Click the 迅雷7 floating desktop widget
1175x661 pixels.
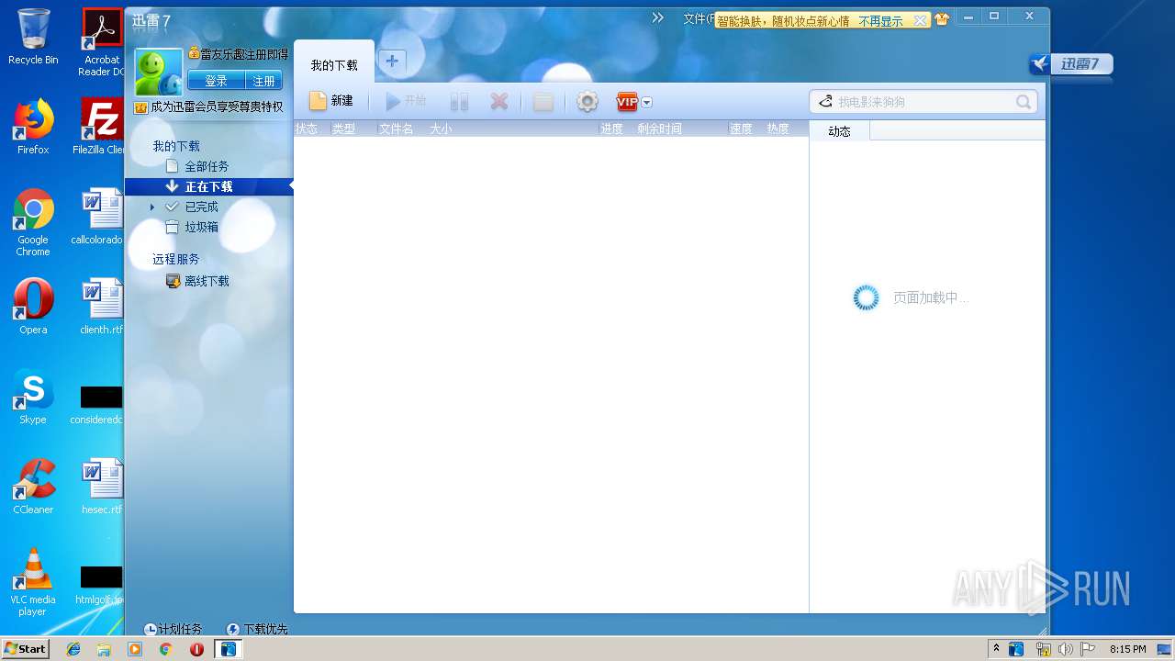pyautogui.click(x=1070, y=64)
